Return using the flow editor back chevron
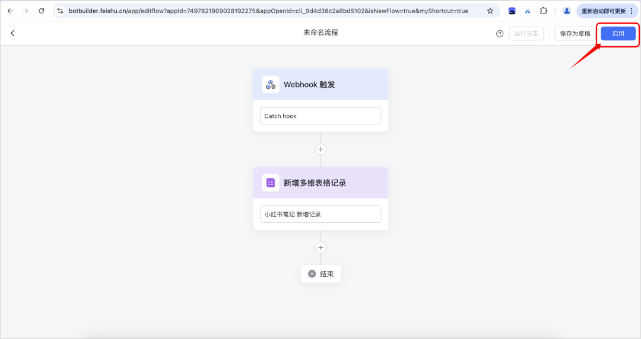This screenshot has height=339, width=641. [12, 33]
